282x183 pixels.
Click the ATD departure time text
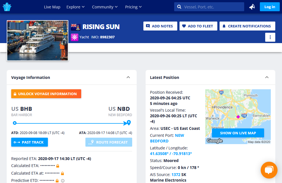pyautogui.click(x=38, y=133)
